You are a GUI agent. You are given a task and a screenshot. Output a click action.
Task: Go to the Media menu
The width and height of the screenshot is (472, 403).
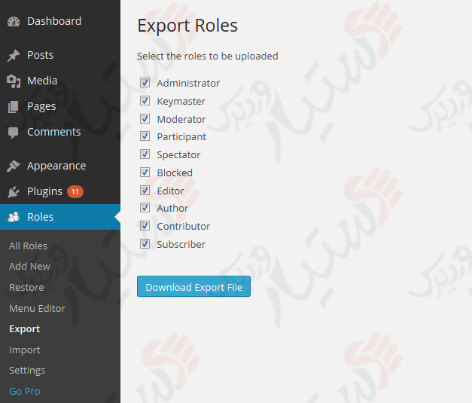pos(60,81)
